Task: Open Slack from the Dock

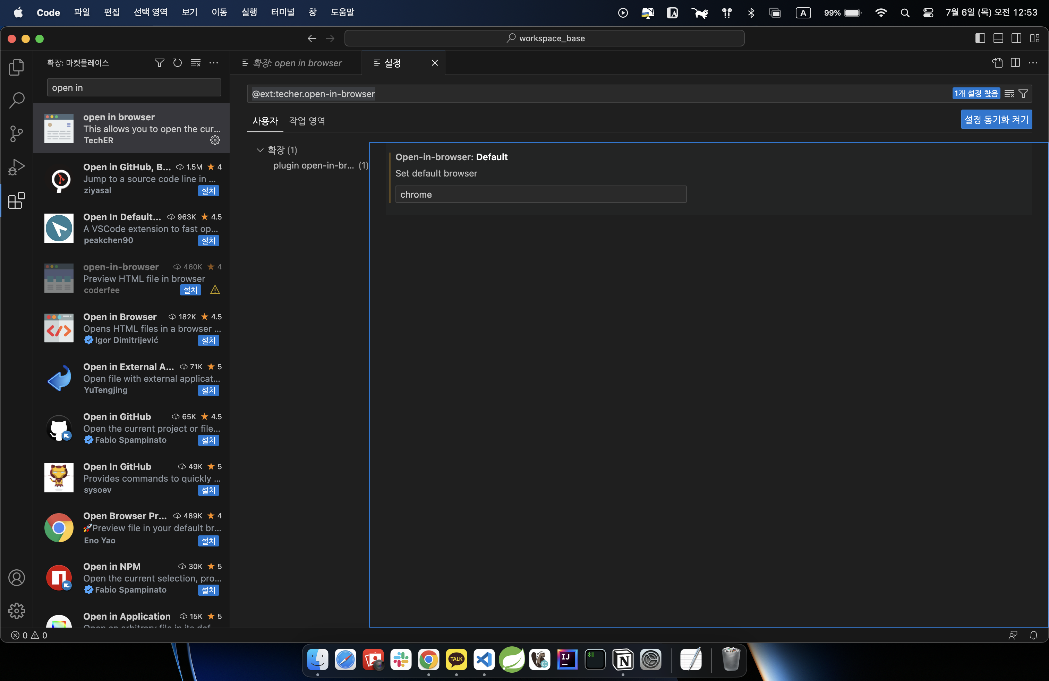Action: coord(401,660)
